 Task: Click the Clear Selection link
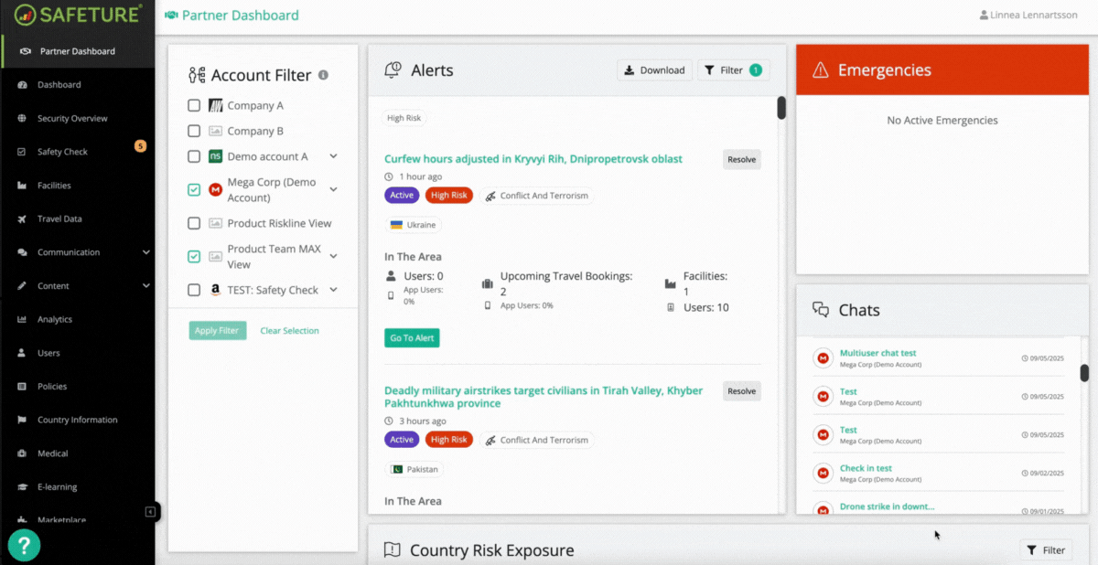[x=289, y=330]
